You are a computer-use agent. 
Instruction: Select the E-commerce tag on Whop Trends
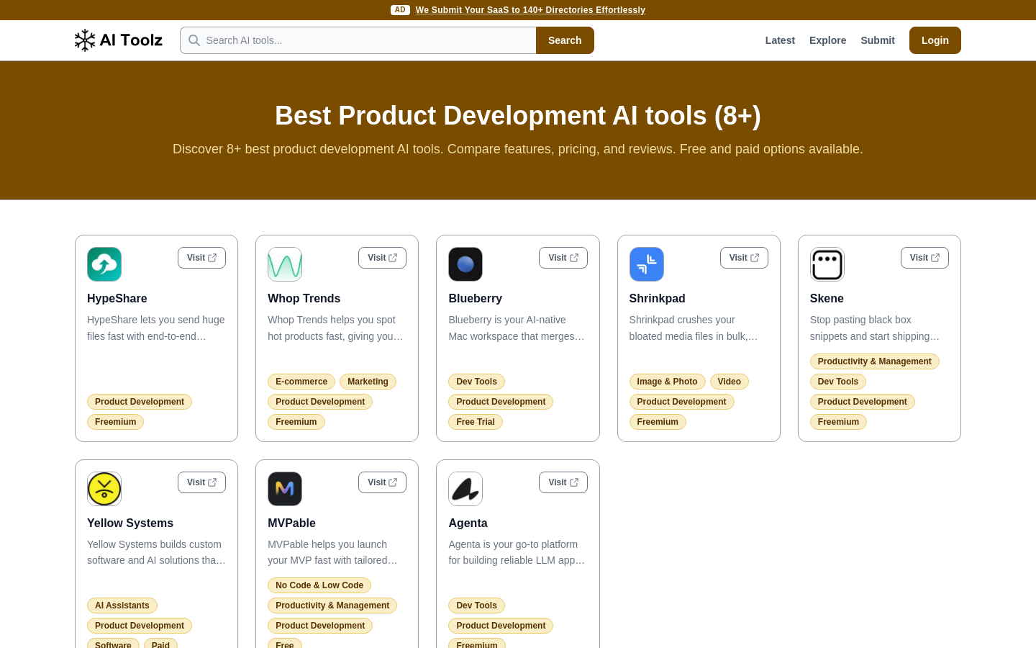tap(301, 382)
